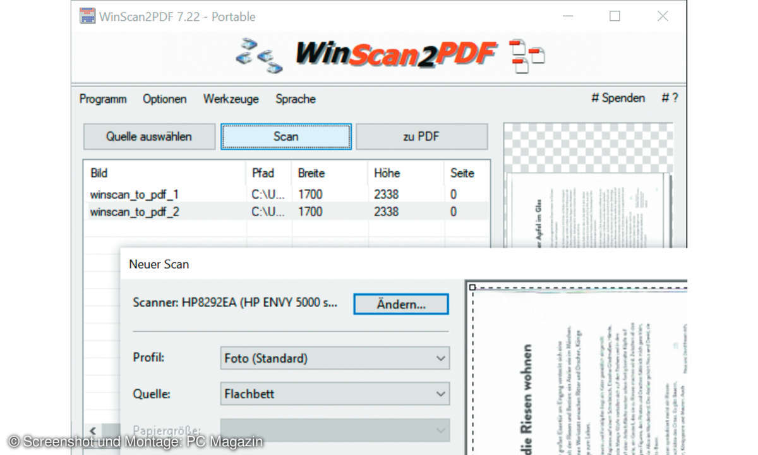
Task: Sort by the Bild column header
Action: point(164,173)
